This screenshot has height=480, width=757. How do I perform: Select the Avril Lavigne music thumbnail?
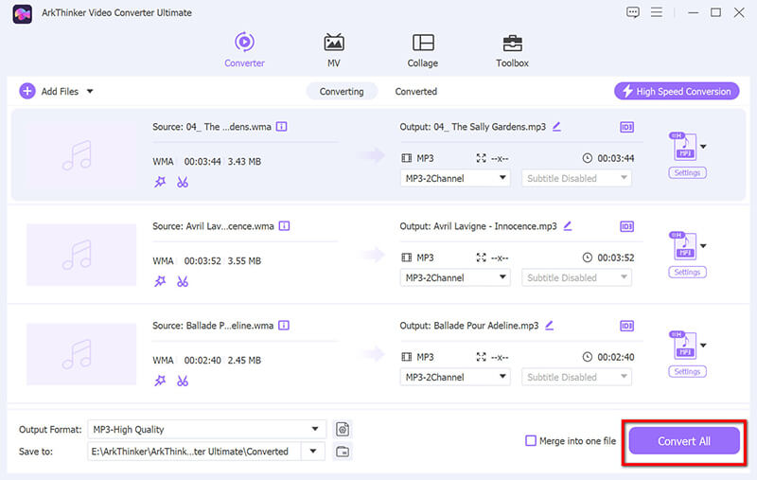[81, 255]
